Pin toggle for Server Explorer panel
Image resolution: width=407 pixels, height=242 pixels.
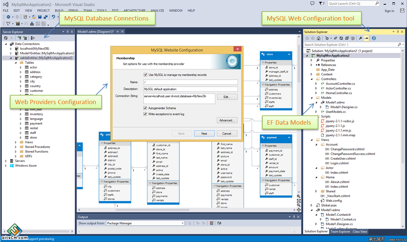coord(67,32)
